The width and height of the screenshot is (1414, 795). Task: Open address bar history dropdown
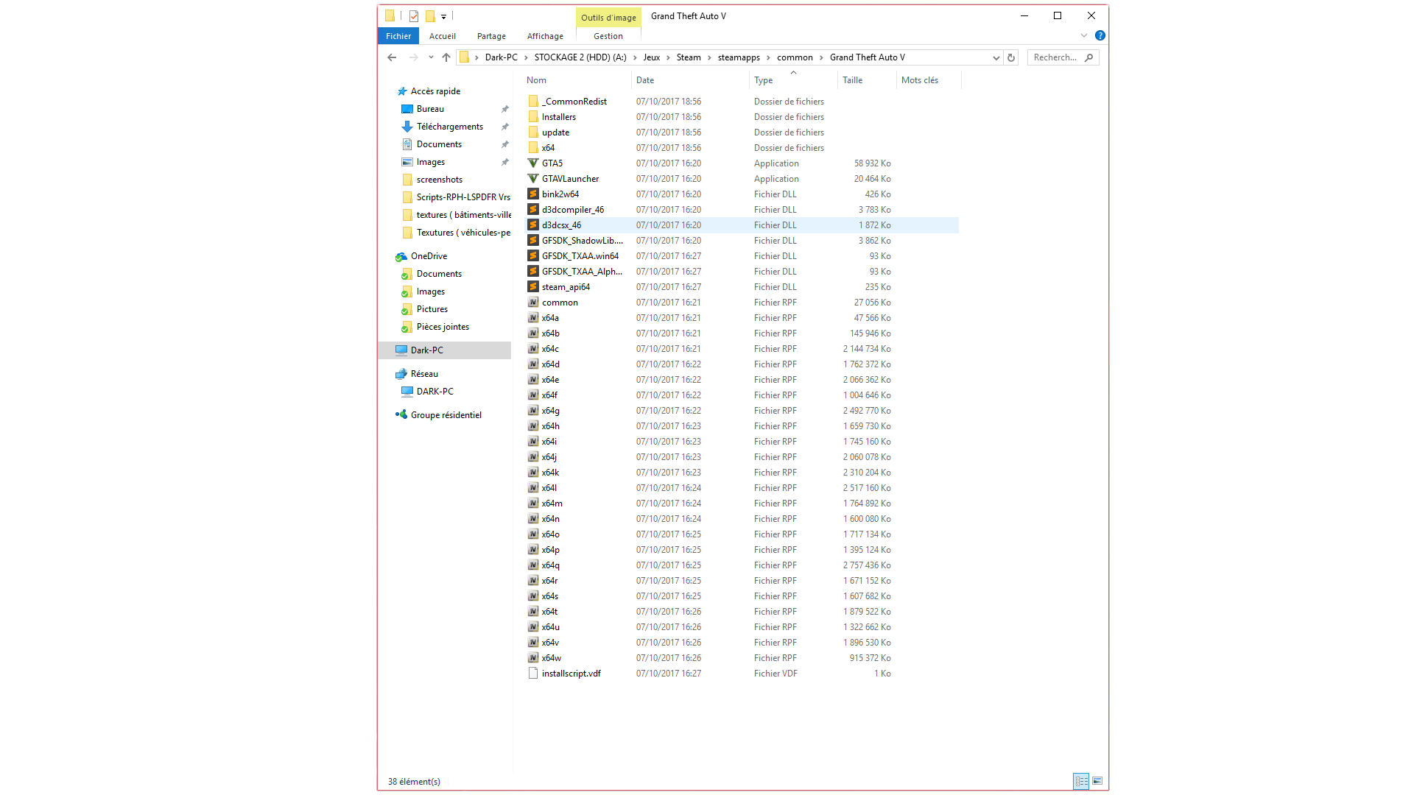[x=996, y=57]
